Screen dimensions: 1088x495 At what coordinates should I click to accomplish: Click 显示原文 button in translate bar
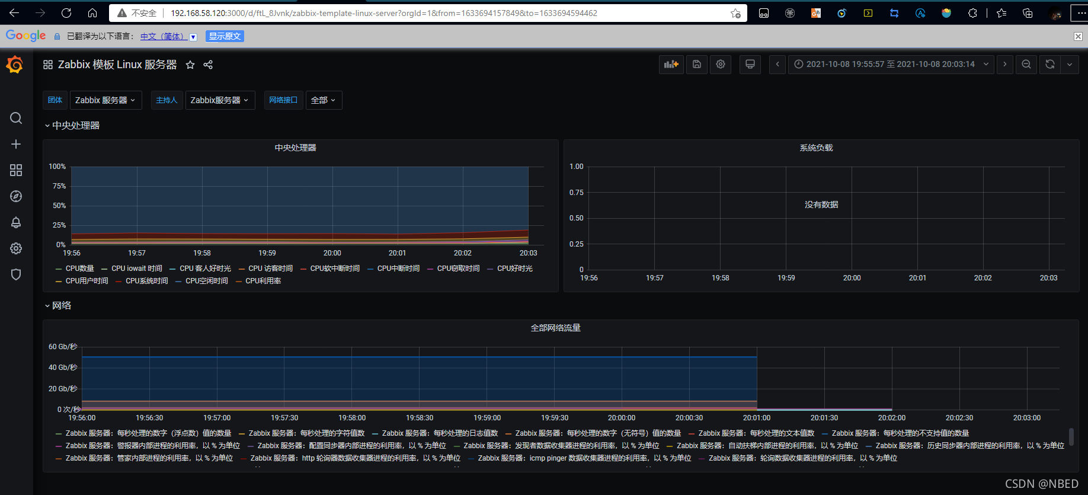pyautogui.click(x=225, y=36)
